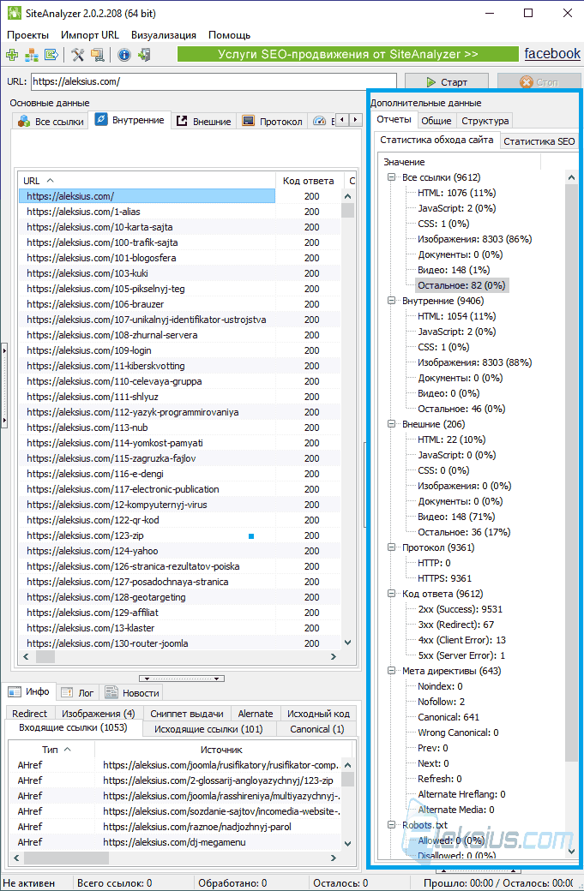Sort incoming links by Тип column
The width and height of the screenshot is (584, 891).
(x=51, y=750)
